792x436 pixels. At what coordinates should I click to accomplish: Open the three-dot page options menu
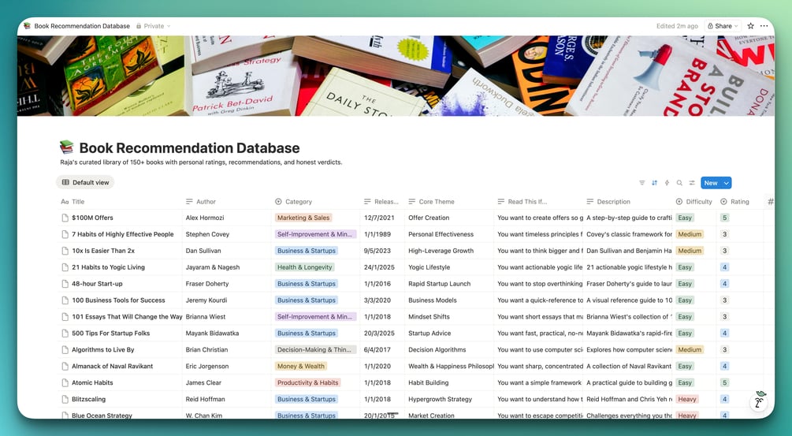pos(764,26)
